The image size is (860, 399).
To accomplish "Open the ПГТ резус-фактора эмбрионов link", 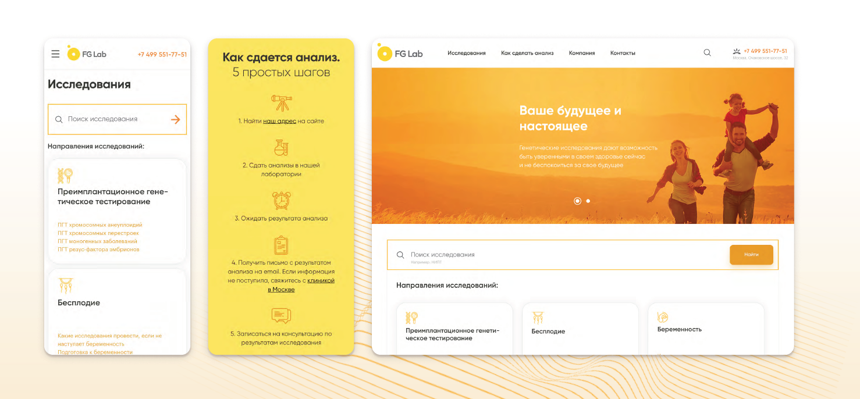I will coord(98,249).
